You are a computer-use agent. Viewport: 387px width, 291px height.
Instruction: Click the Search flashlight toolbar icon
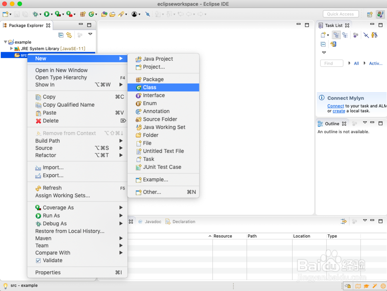tap(121, 14)
